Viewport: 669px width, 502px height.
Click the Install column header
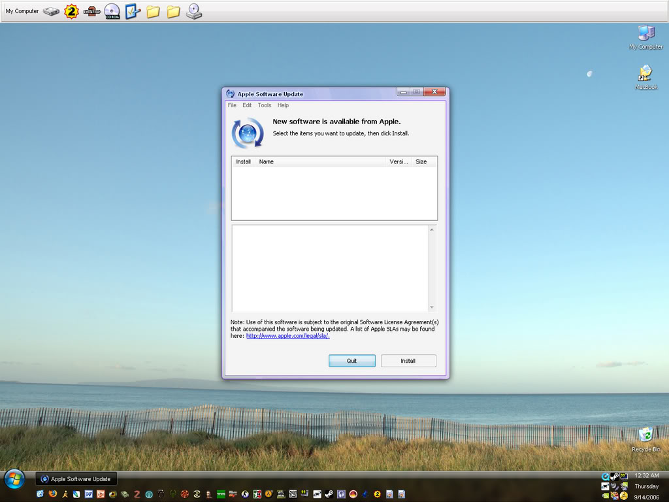coord(243,162)
